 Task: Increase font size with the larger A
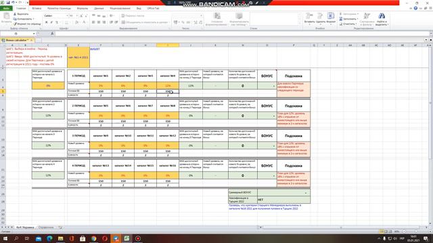pos(81,16)
